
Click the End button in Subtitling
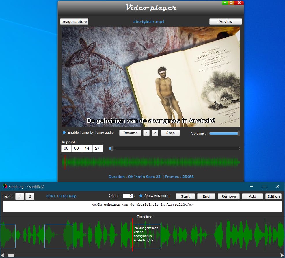(206, 196)
